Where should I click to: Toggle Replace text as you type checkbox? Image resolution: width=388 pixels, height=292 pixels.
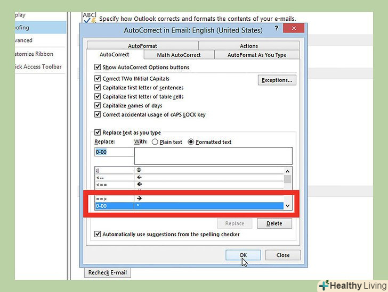[x=98, y=132]
